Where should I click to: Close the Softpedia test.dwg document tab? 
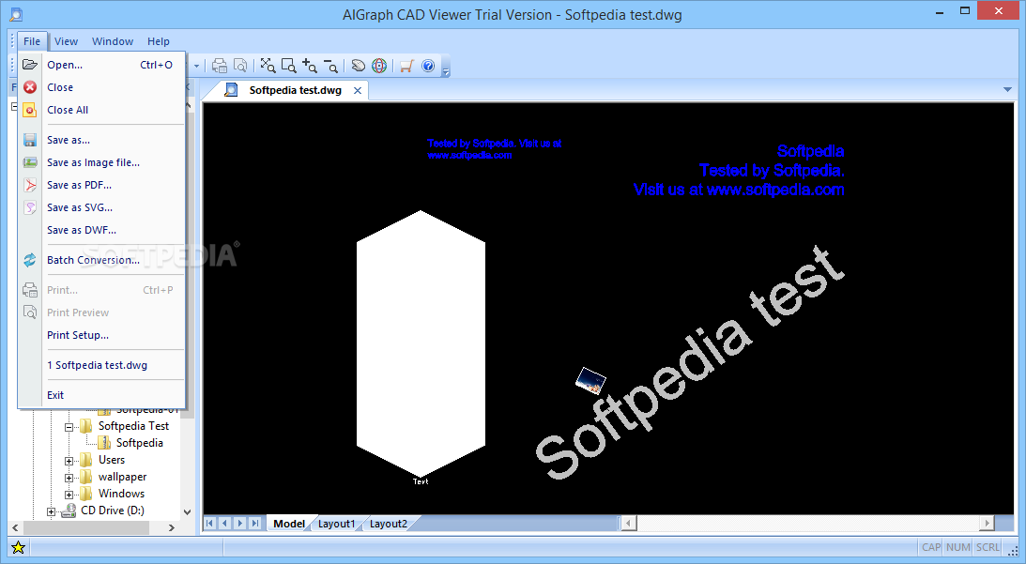pyautogui.click(x=358, y=90)
